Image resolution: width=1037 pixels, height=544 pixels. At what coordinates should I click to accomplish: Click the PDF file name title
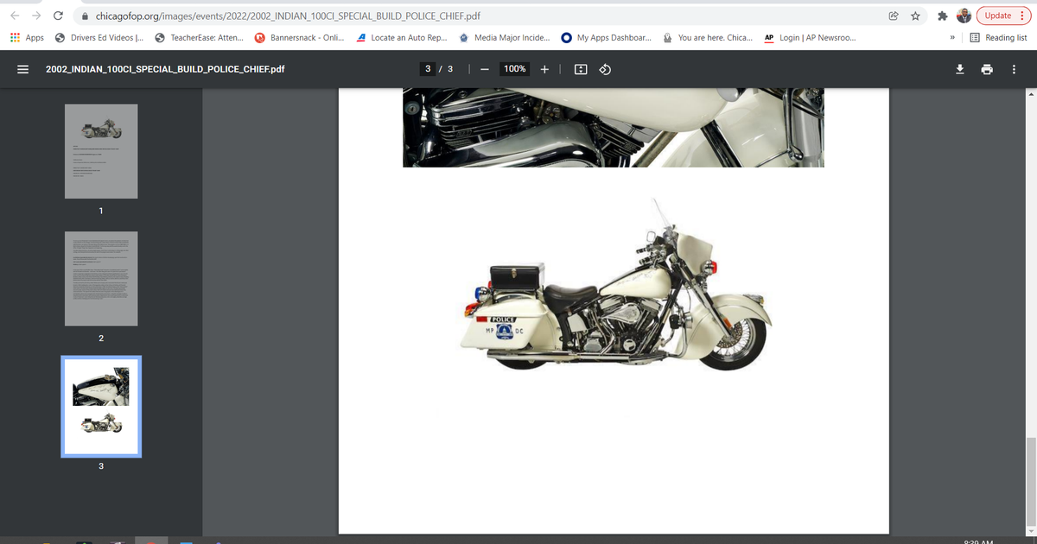pyautogui.click(x=165, y=69)
